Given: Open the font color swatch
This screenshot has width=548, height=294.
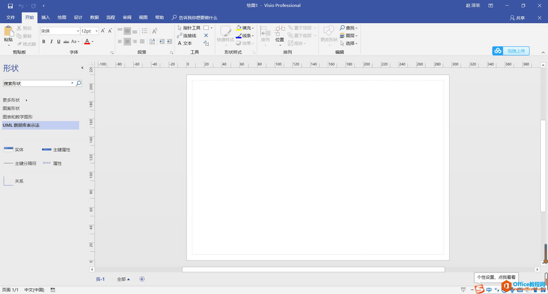Looking at the screenshot, I should [87, 42].
